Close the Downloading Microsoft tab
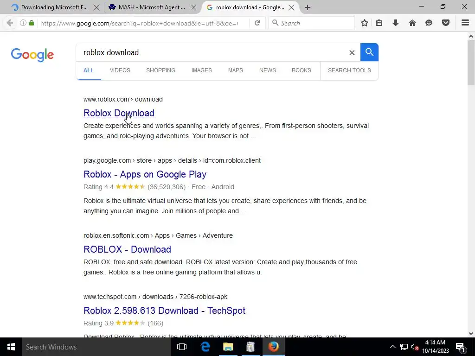The height and width of the screenshot is (356, 475). click(96, 7)
